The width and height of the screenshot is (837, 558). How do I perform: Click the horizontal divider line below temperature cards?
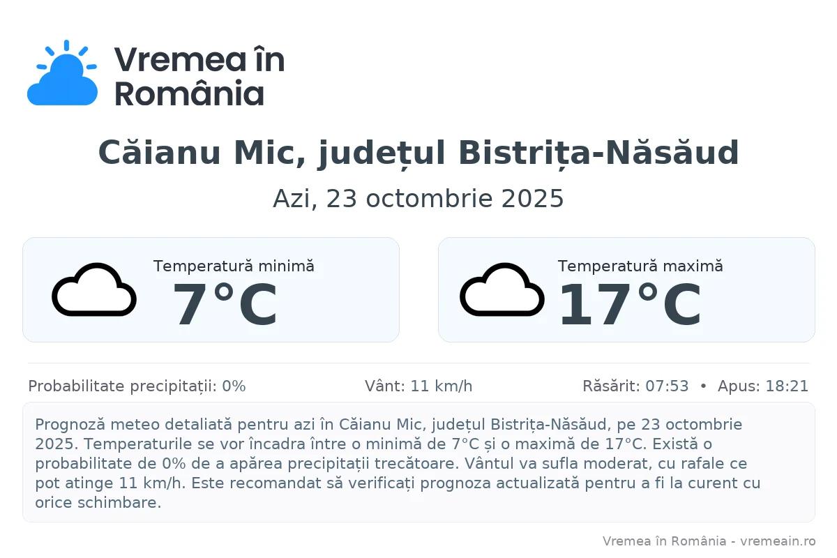(x=418, y=363)
